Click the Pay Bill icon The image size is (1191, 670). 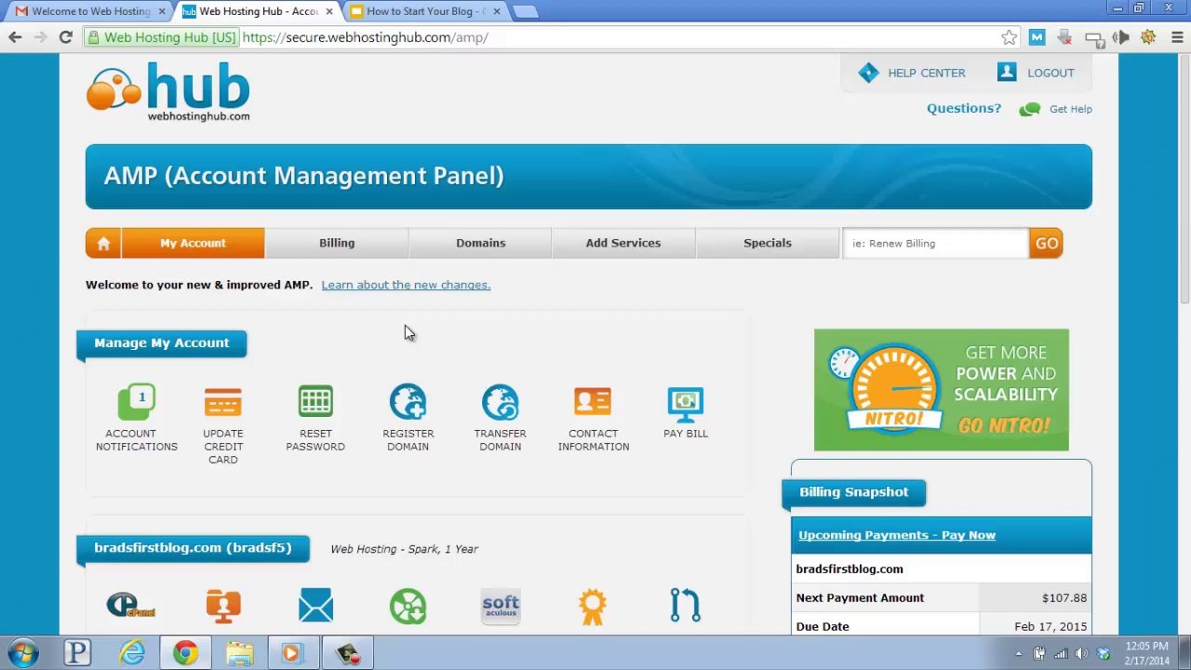pos(686,402)
